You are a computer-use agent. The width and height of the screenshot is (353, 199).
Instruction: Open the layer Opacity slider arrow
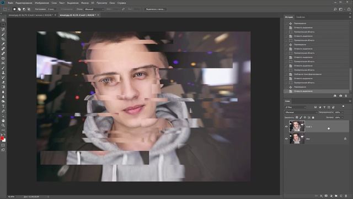(x=343, y=112)
